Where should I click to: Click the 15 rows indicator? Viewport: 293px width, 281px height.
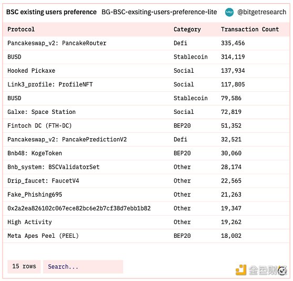coord(24,267)
